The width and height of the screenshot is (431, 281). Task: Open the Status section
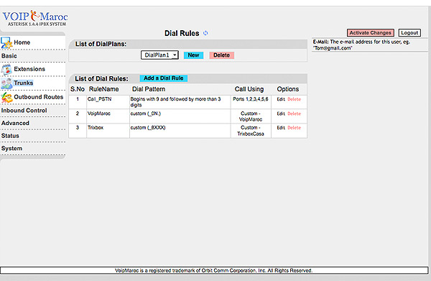[x=10, y=136]
